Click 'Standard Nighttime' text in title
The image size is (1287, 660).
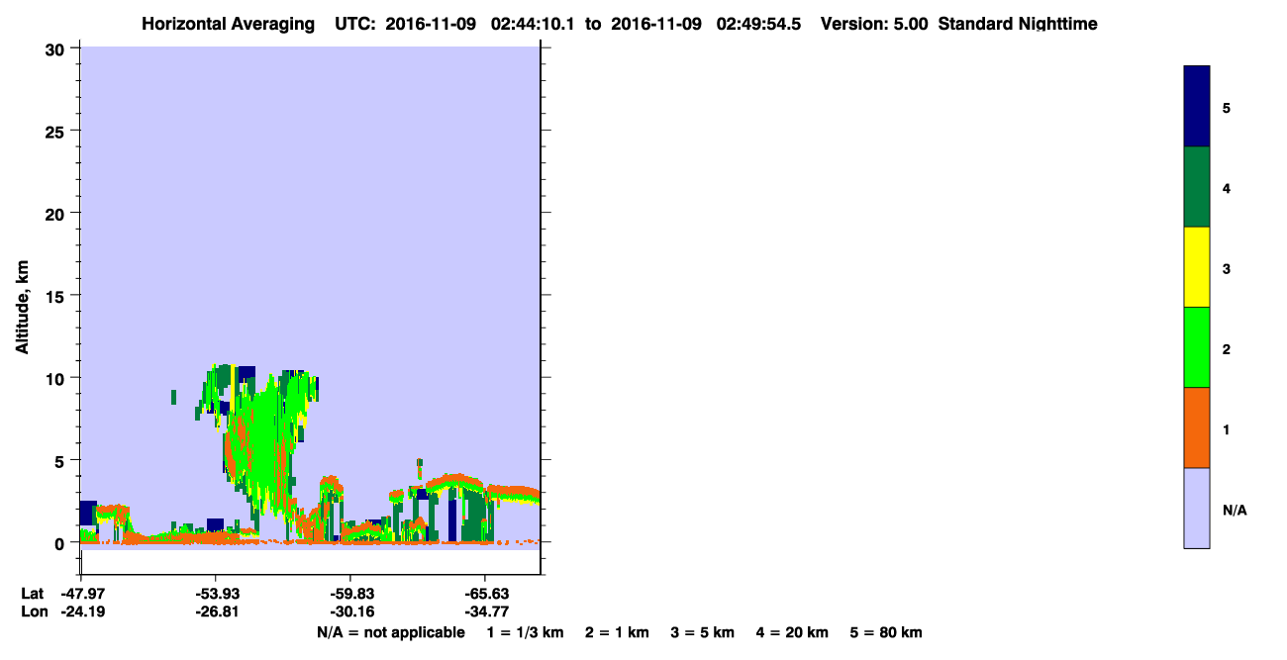coord(1018,24)
